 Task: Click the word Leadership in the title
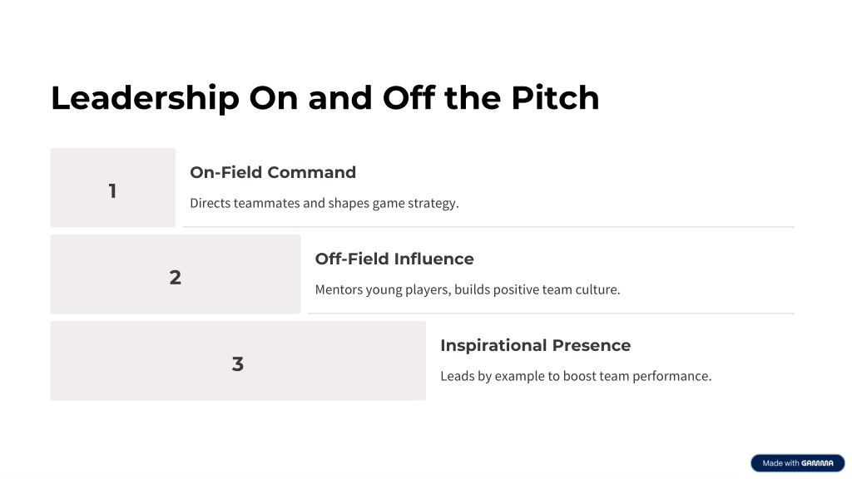[145, 98]
